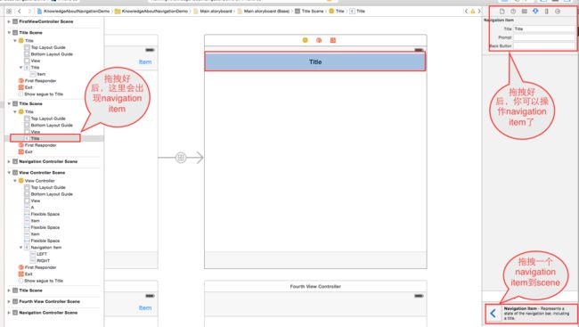
Task: Show the Size inspector
Action: [x=547, y=12]
